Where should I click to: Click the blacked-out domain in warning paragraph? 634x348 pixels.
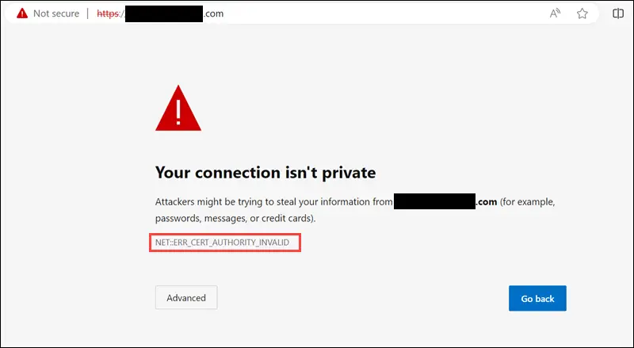coord(434,201)
